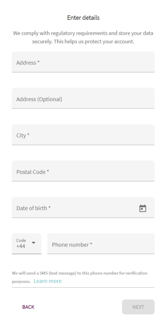Click the word 'purposes.' beside Learn more

[21, 282]
